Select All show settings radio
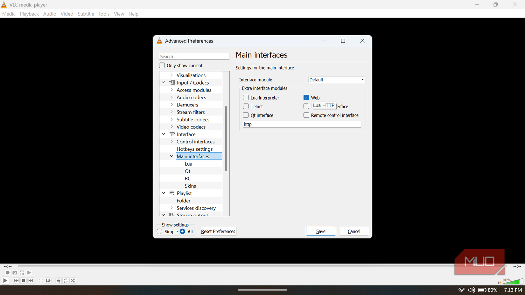The height and width of the screenshot is (295, 525). coord(182,231)
